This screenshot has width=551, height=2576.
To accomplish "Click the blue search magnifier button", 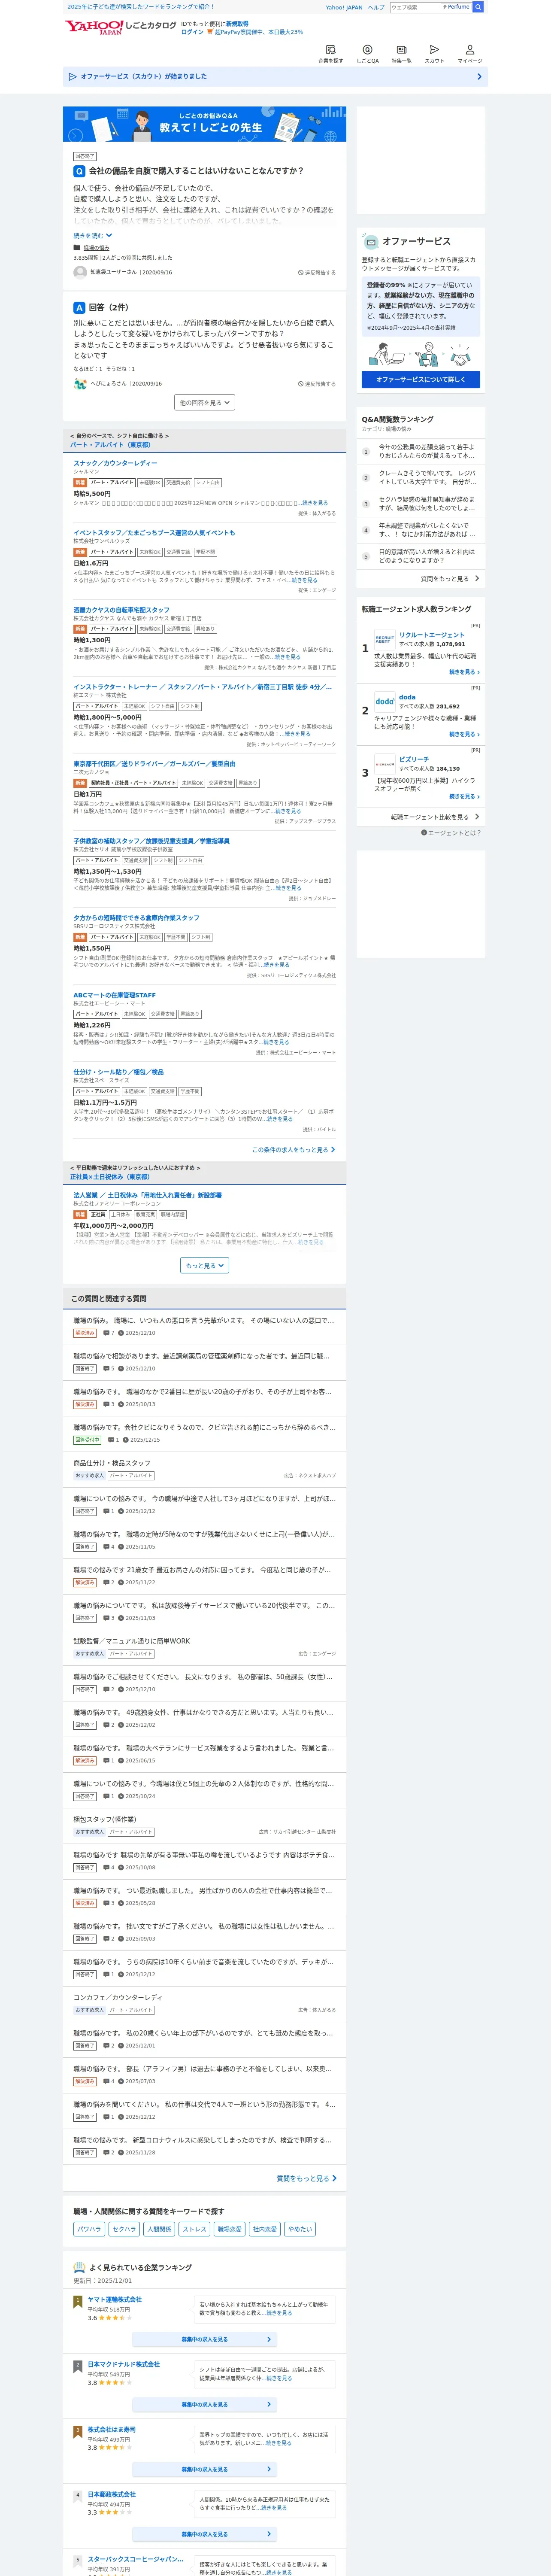I will [478, 7].
